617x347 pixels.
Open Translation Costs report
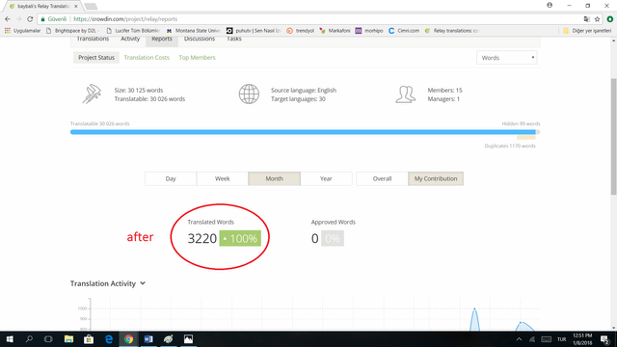(147, 58)
